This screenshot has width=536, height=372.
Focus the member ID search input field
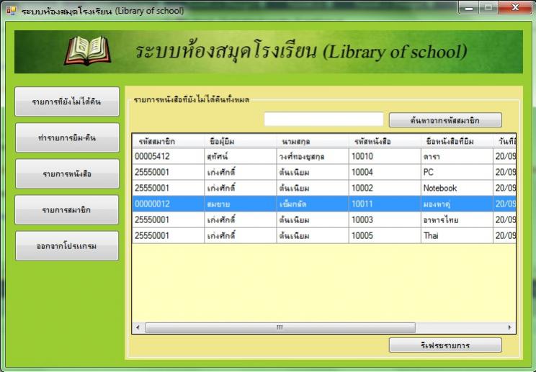point(323,119)
